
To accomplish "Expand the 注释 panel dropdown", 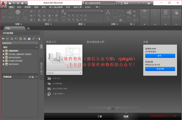I will 114,24.
